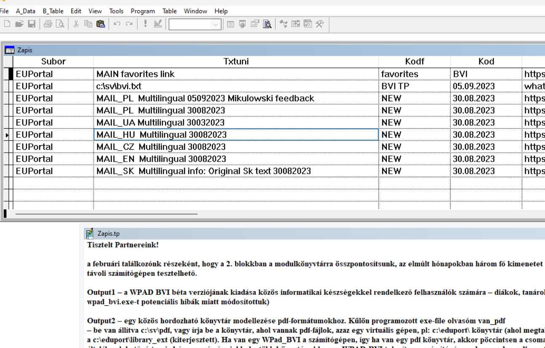Click the Print Preview magnifier icon

(60, 24)
